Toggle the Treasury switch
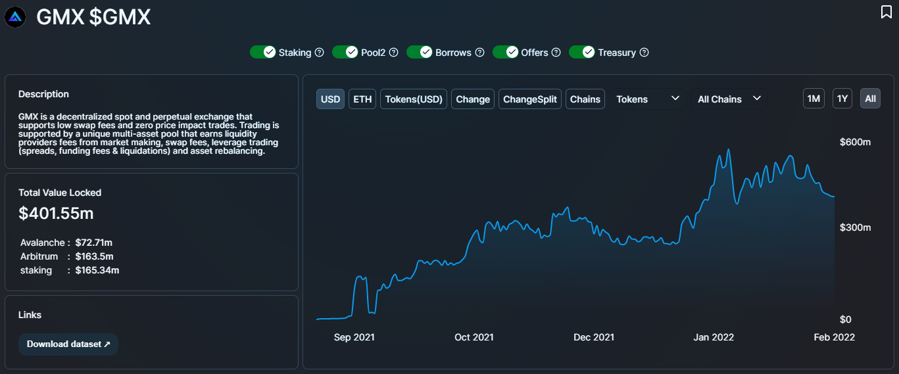This screenshot has height=374, width=899. [581, 52]
